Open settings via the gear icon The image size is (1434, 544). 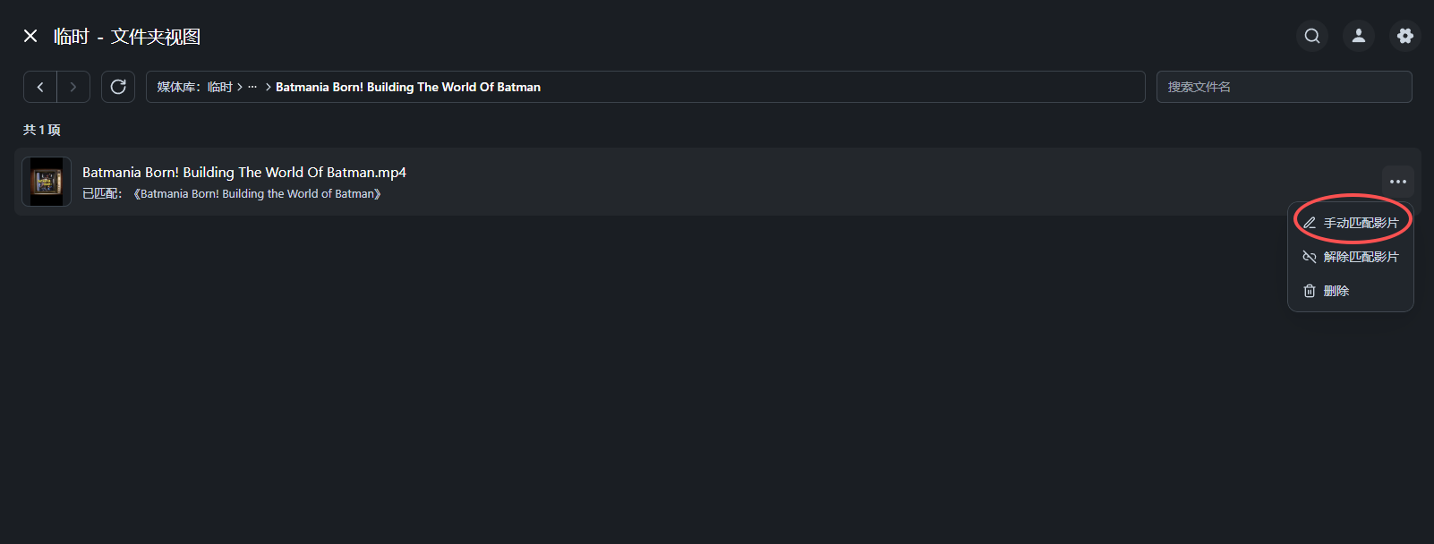tap(1405, 36)
